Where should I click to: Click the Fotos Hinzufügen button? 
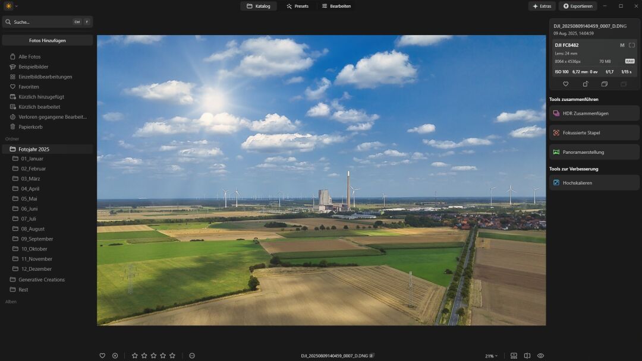point(48,40)
